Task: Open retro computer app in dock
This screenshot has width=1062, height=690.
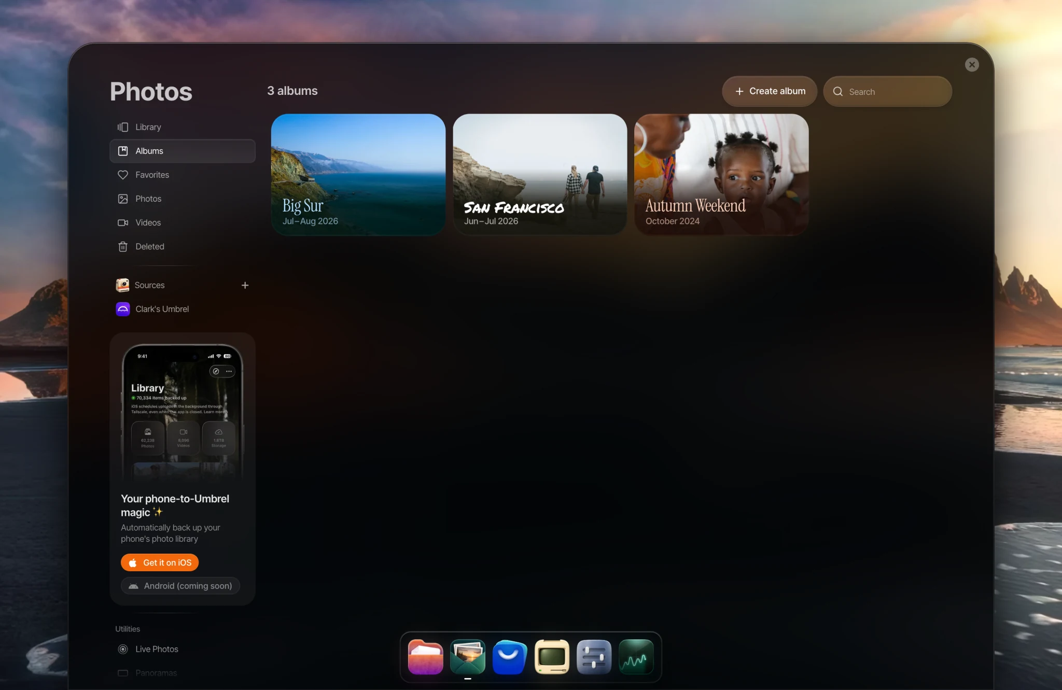Action: coord(552,657)
